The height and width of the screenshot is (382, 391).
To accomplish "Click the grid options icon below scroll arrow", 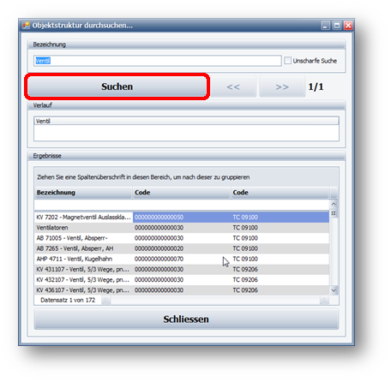I will [334, 213].
